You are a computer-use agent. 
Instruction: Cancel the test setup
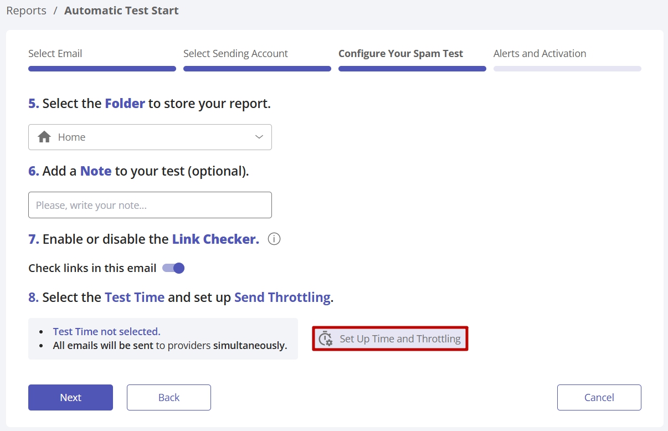tap(599, 397)
